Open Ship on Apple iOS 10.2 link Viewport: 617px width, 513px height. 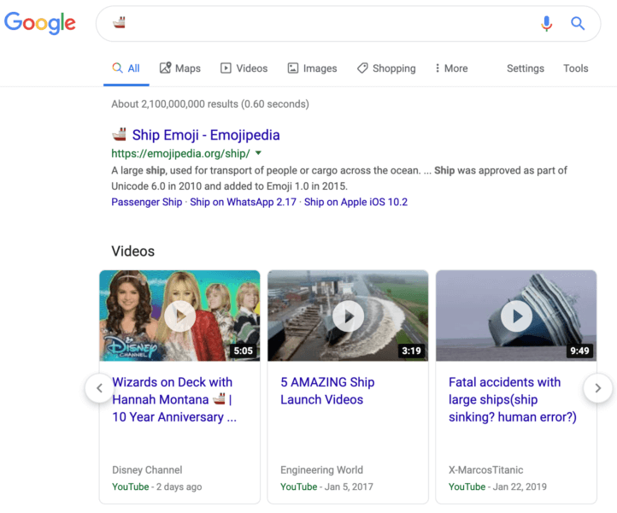click(x=356, y=203)
